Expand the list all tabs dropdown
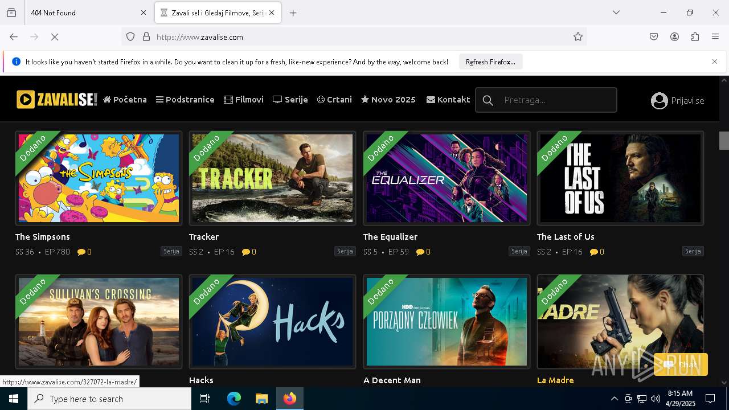The width and height of the screenshot is (729, 410). (616, 13)
